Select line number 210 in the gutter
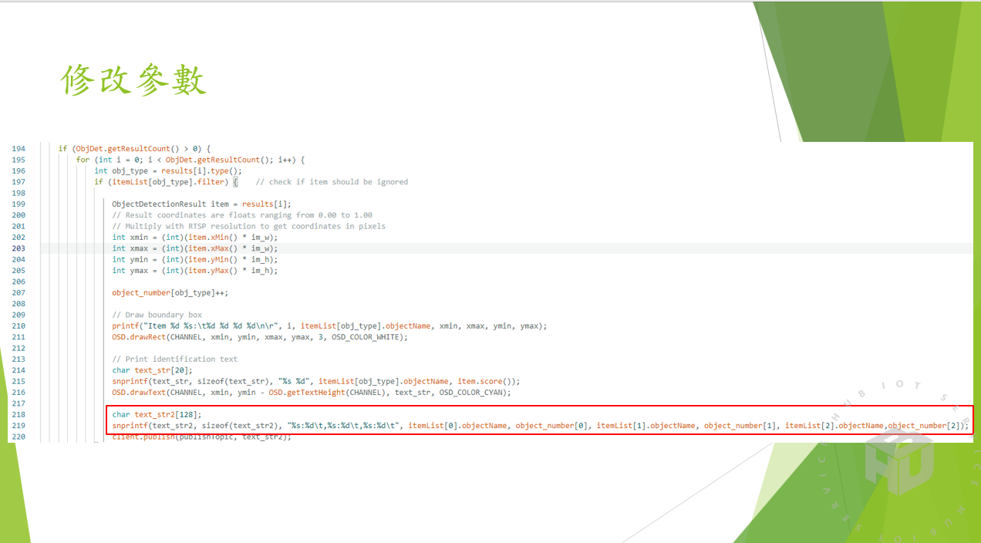 tap(19, 325)
